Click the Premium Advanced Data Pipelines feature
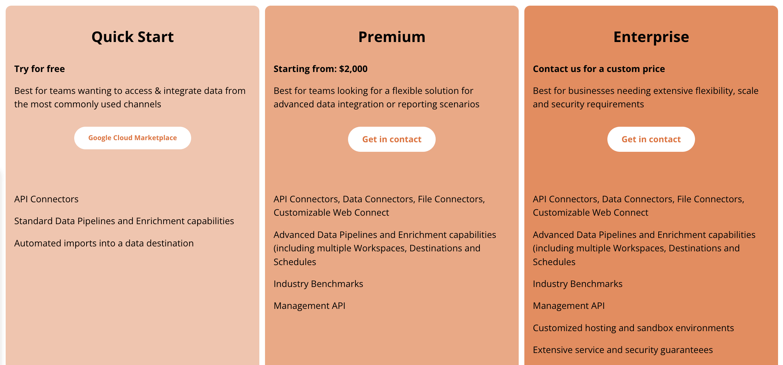The height and width of the screenshot is (365, 783). [385, 248]
